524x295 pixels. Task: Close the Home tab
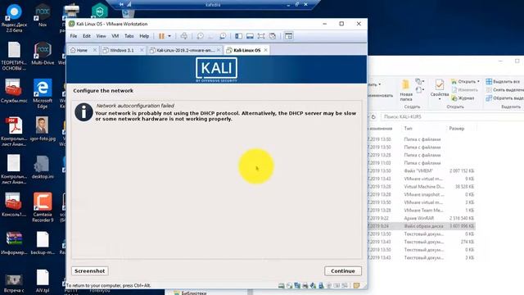95,50
